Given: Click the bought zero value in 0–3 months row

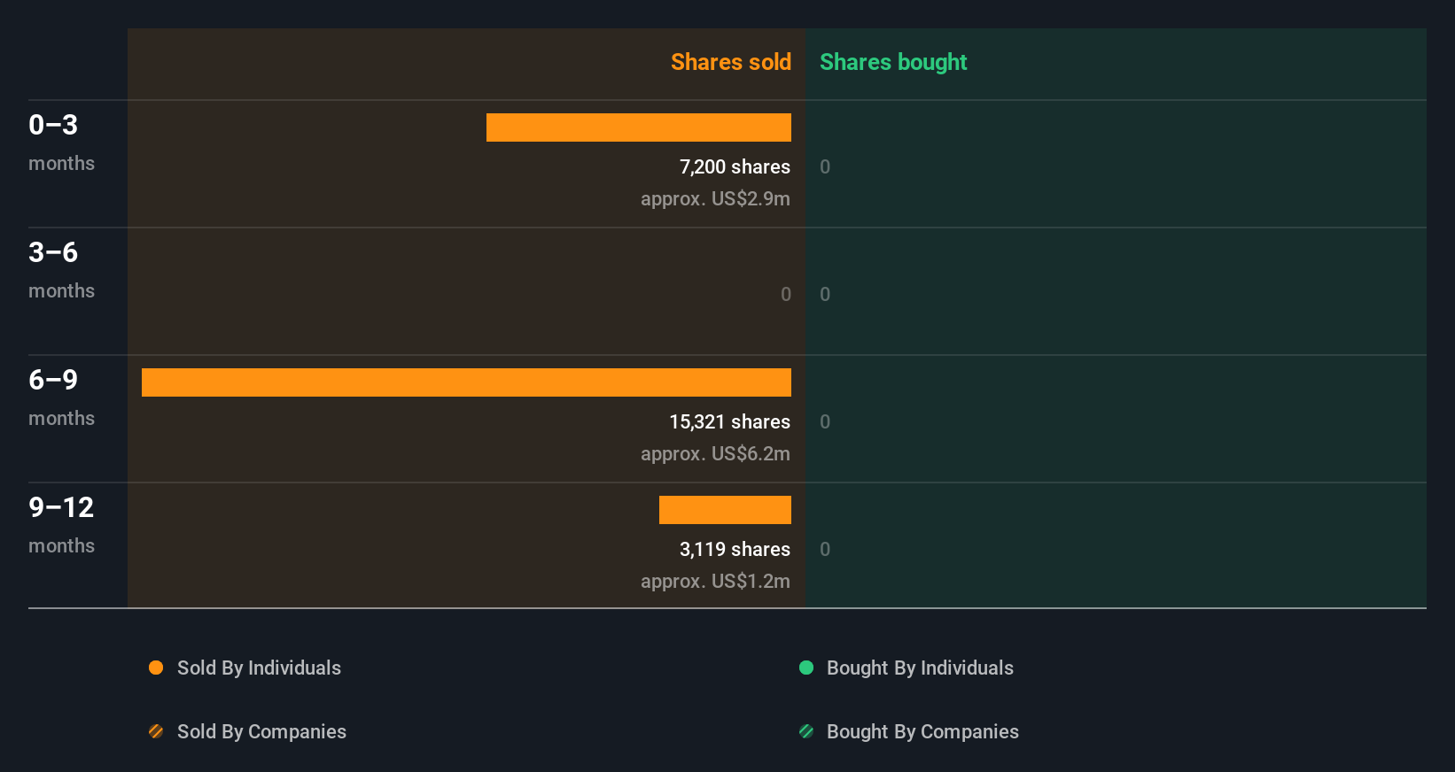Looking at the screenshot, I should pyautogui.click(x=825, y=166).
